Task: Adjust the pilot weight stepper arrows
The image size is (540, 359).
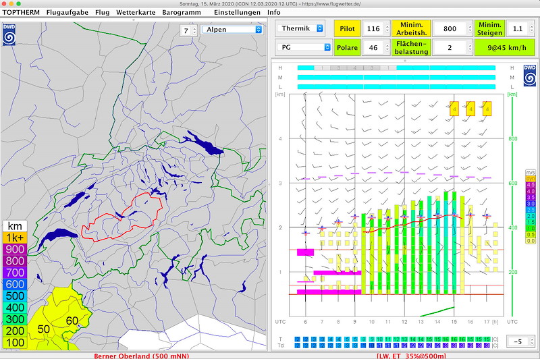Action: coord(387,28)
